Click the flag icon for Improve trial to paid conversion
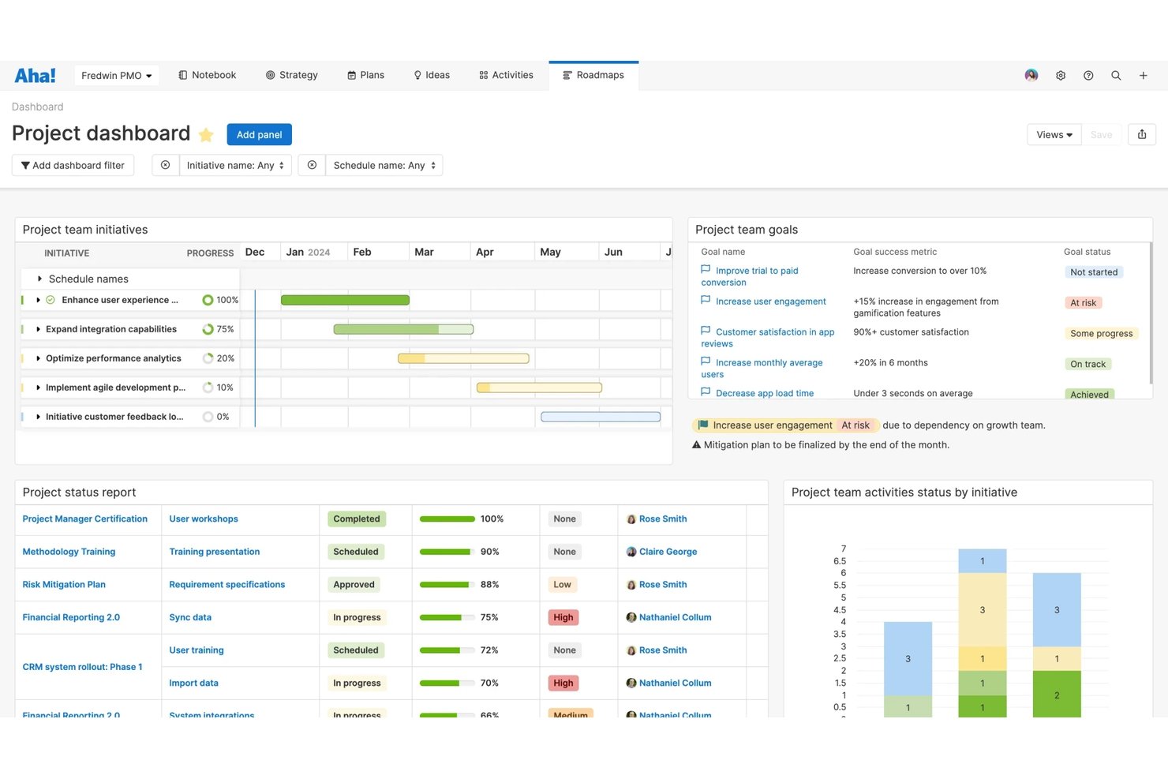This screenshot has height=779, width=1168. (x=706, y=270)
